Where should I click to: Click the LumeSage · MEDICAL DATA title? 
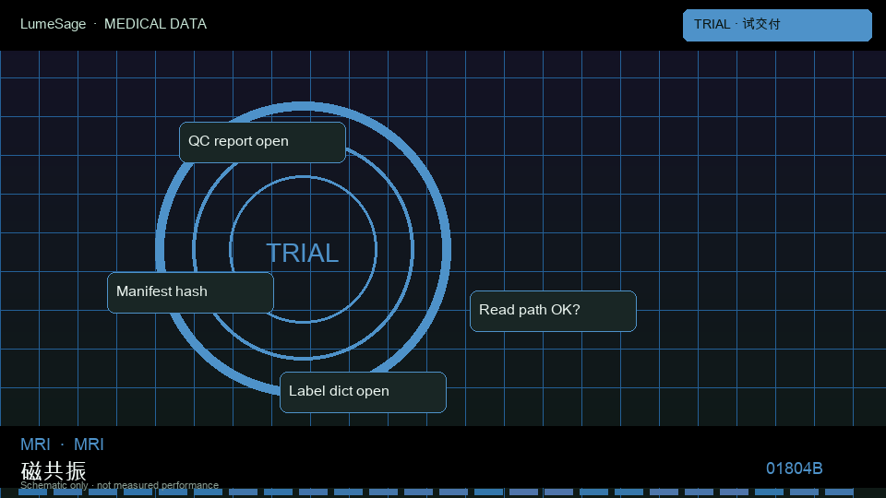click(114, 24)
